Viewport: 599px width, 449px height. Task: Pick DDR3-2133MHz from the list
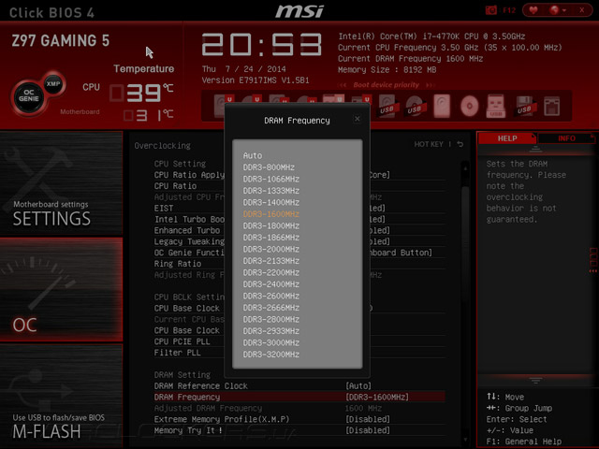click(270, 261)
